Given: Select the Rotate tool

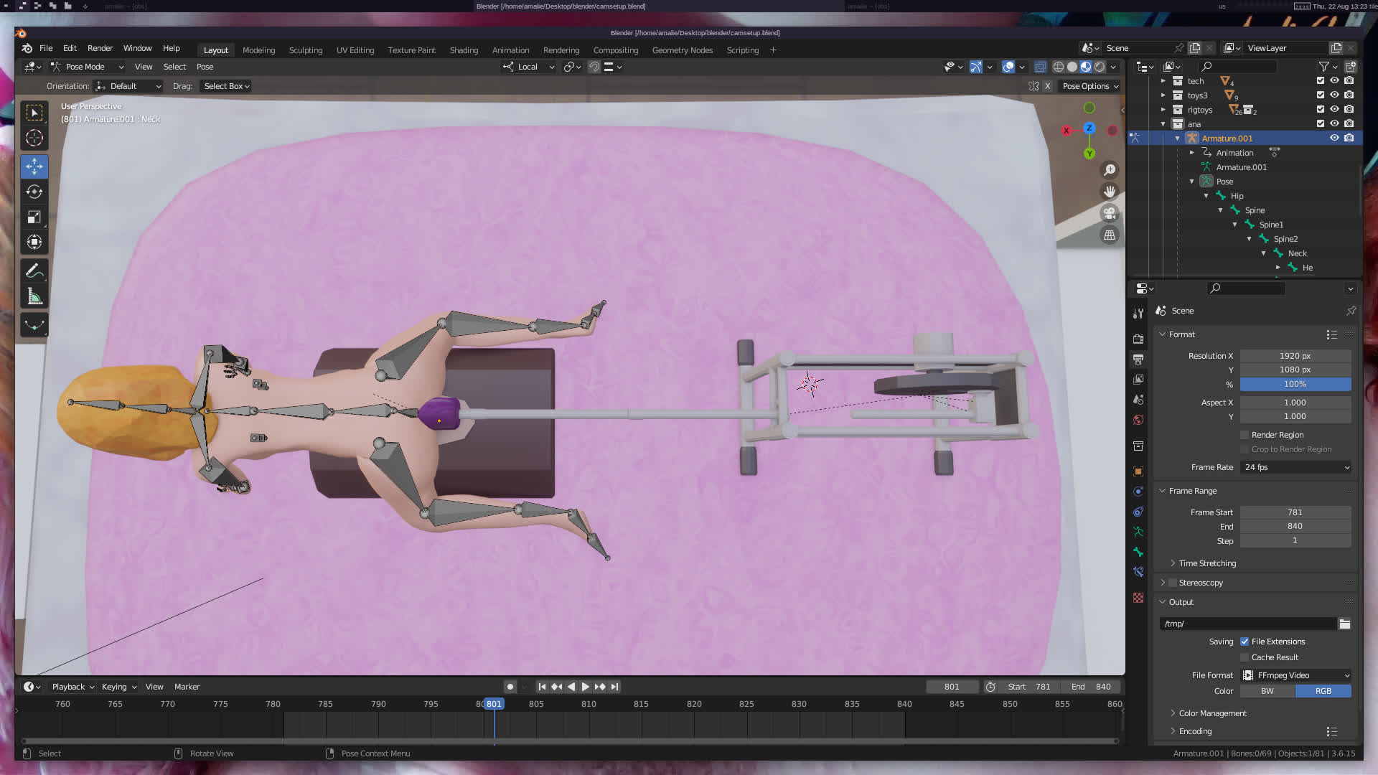Looking at the screenshot, I should [x=34, y=192].
